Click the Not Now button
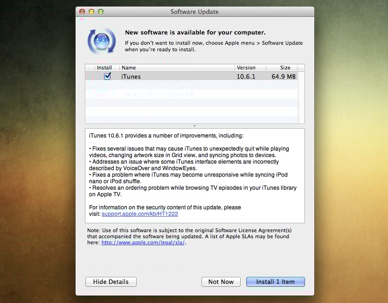 221,282
